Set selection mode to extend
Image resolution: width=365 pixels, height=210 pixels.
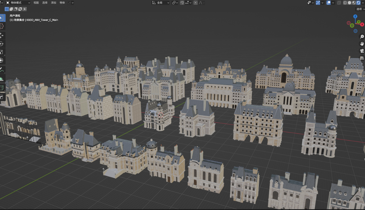(x=11, y=9)
